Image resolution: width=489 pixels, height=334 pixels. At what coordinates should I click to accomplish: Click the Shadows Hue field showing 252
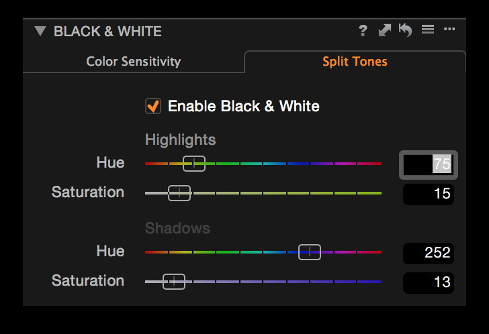point(429,253)
